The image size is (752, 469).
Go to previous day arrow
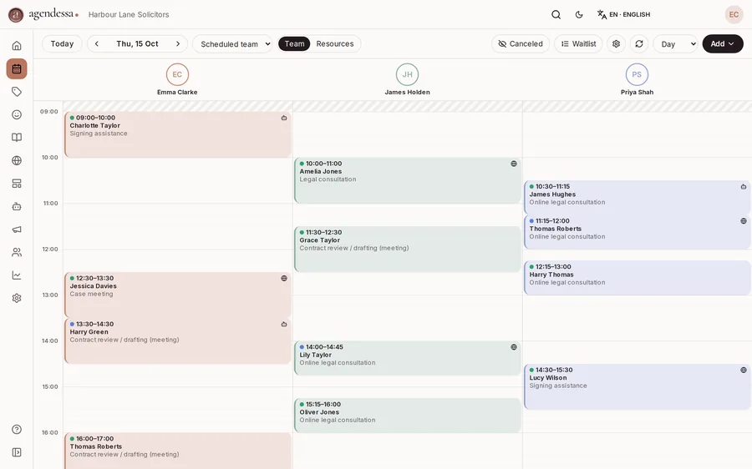pos(96,43)
